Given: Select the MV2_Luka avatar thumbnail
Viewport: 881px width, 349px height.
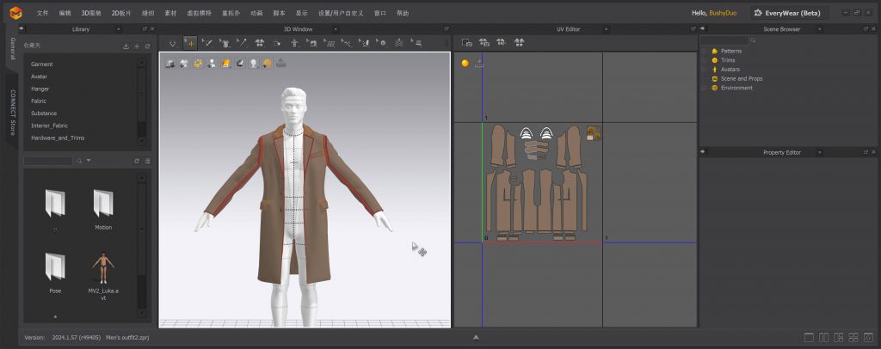Looking at the screenshot, I should (x=104, y=269).
